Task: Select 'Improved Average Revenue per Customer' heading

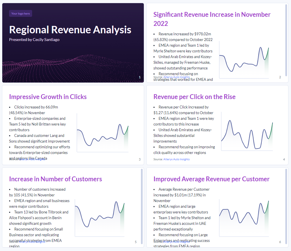Action: [211, 179]
